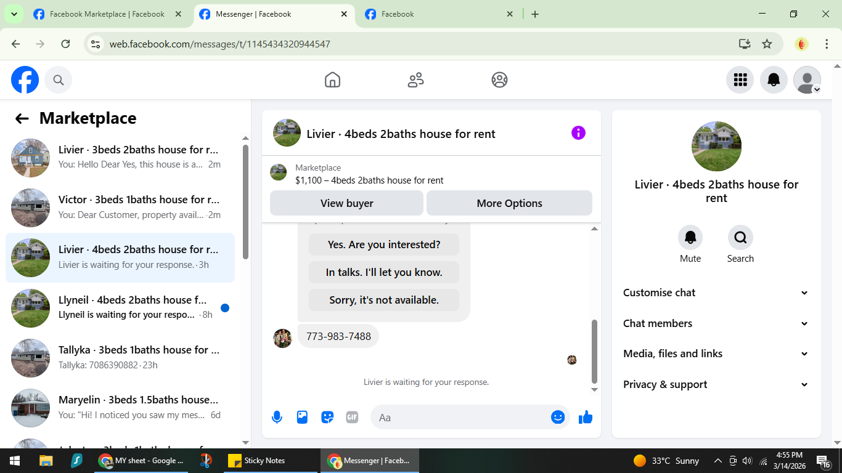The height and width of the screenshot is (473, 842).
Task: Click the site information icon in address bar
Action: (96, 44)
